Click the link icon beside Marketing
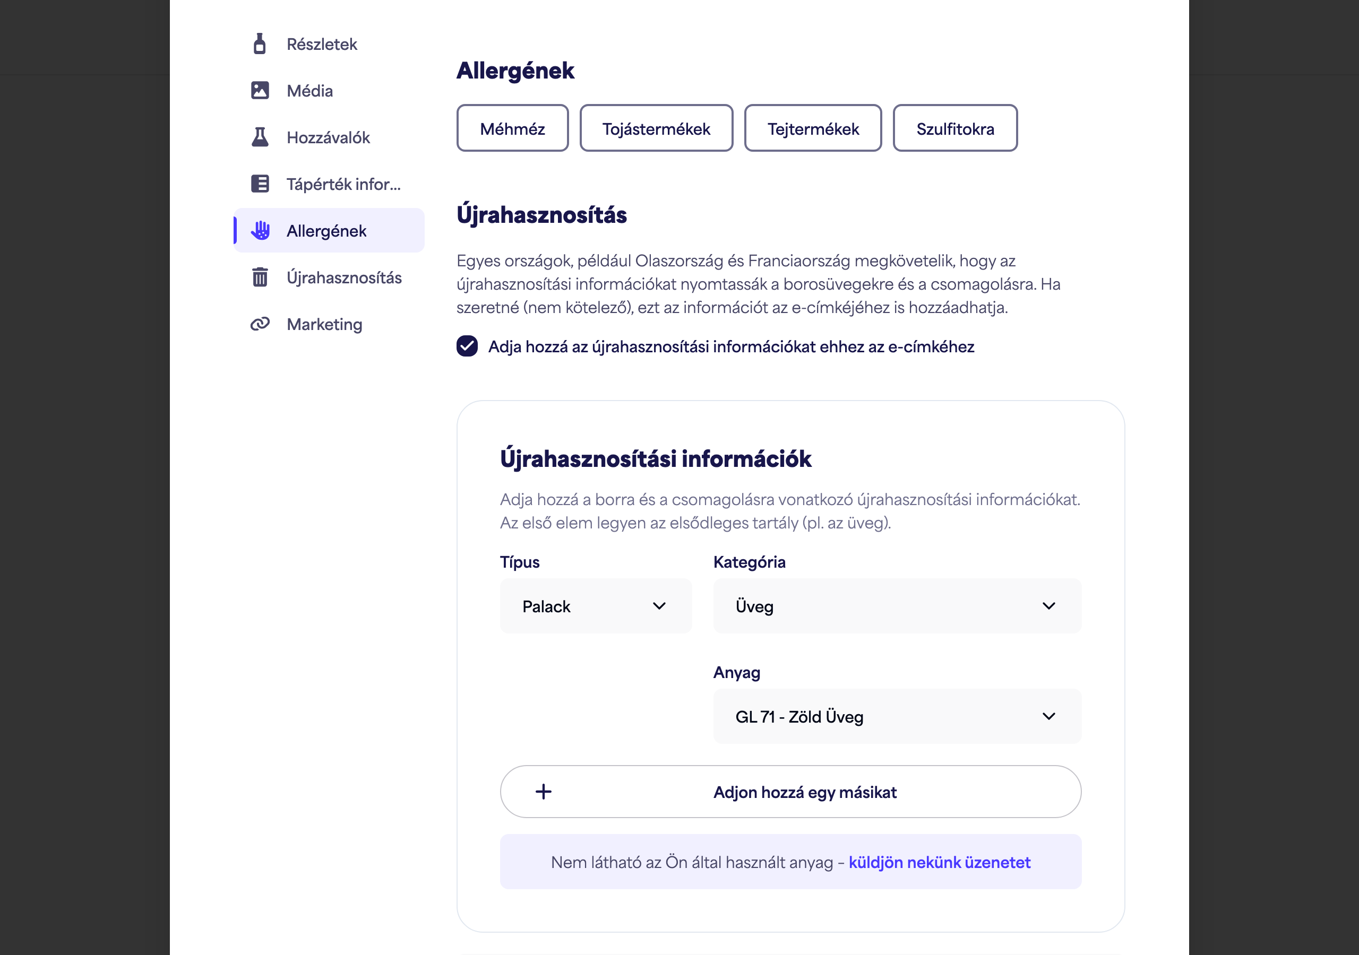The width and height of the screenshot is (1359, 955). (260, 324)
